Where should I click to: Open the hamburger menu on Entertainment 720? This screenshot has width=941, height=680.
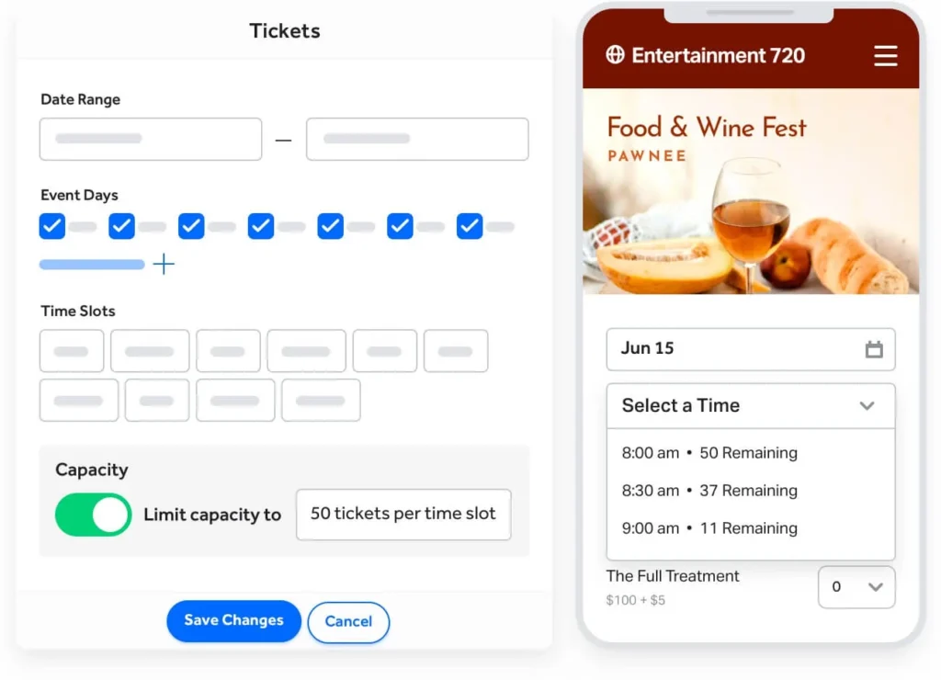(x=885, y=55)
